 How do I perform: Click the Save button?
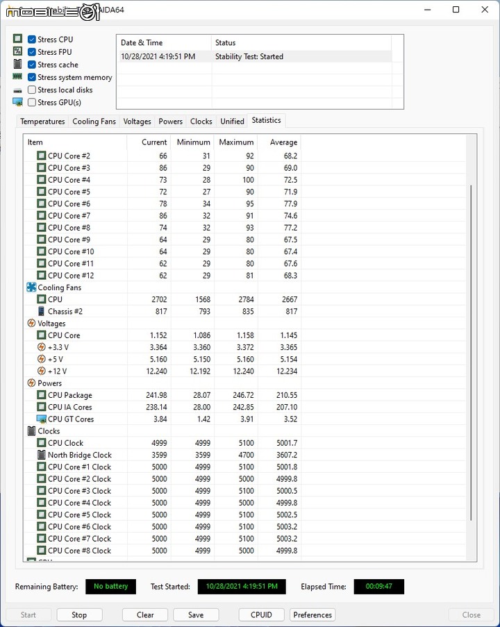click(x=196, y=615)
